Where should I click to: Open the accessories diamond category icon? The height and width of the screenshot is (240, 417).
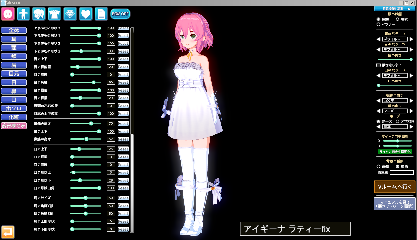tap(70, 14)
